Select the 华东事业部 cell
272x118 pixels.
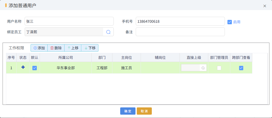[66, 68]
